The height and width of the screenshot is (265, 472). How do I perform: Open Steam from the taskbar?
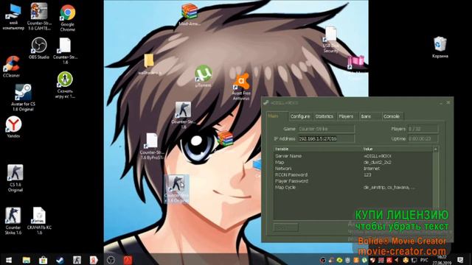click(60, 260)
